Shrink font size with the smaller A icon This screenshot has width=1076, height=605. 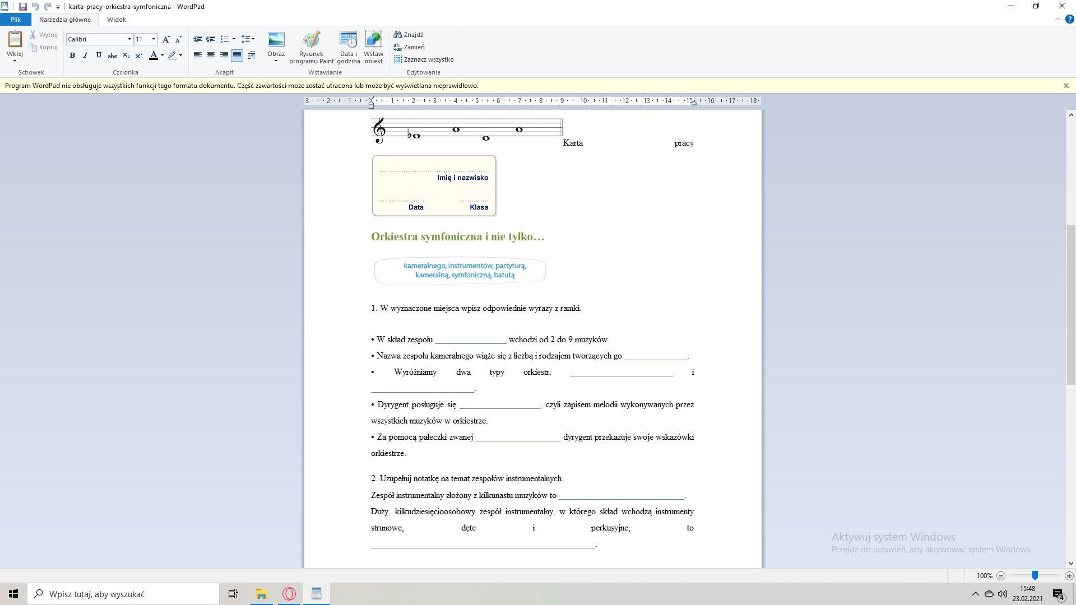178,39
